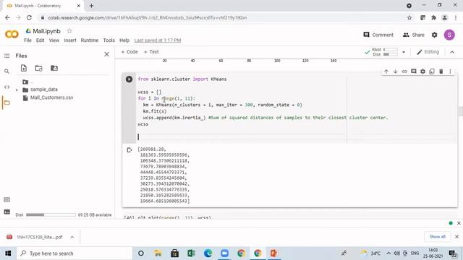Open PowerPoint from the taskbar
Screen dimensions: 463x260
point(274,253)
